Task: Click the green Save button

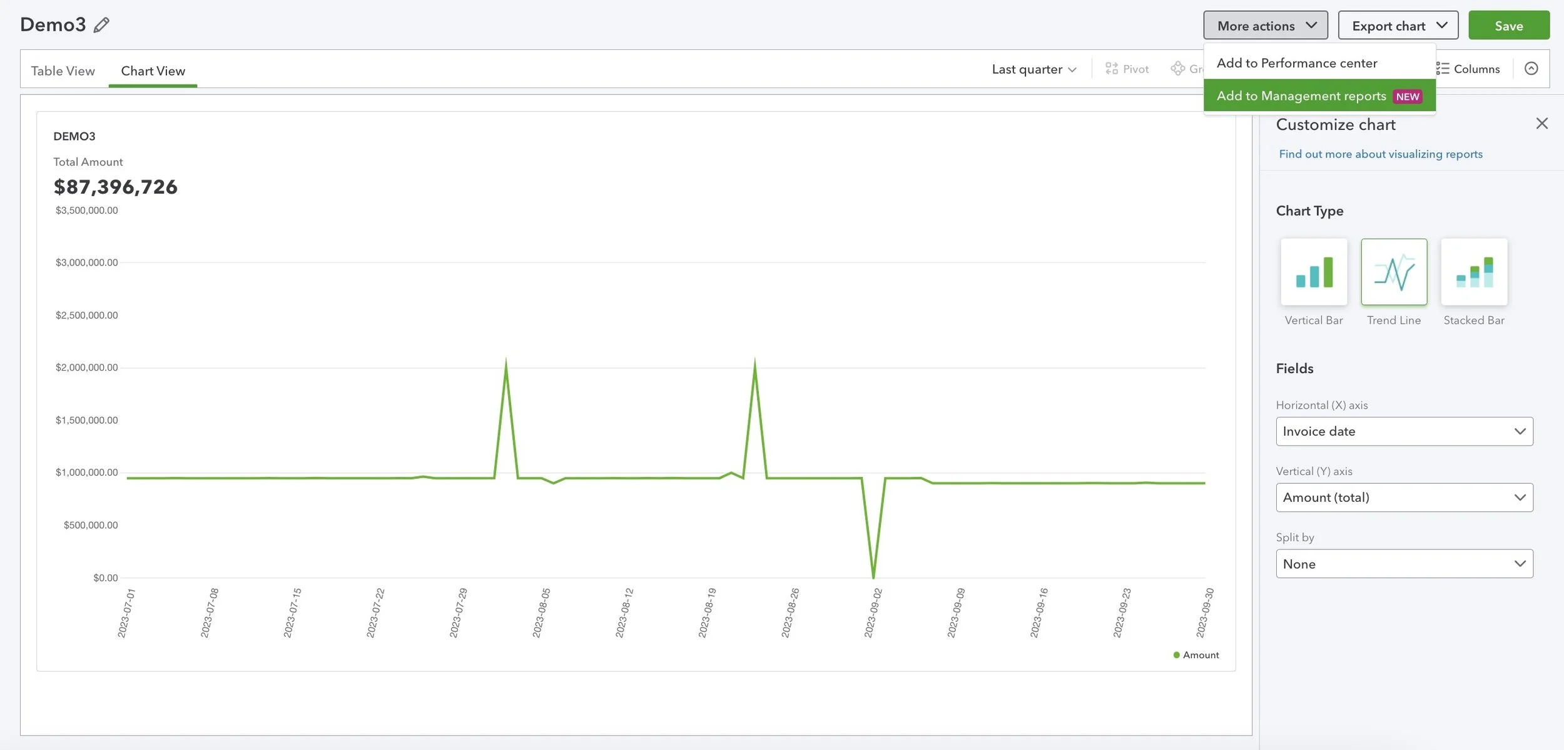Action: click(1509, 26)
